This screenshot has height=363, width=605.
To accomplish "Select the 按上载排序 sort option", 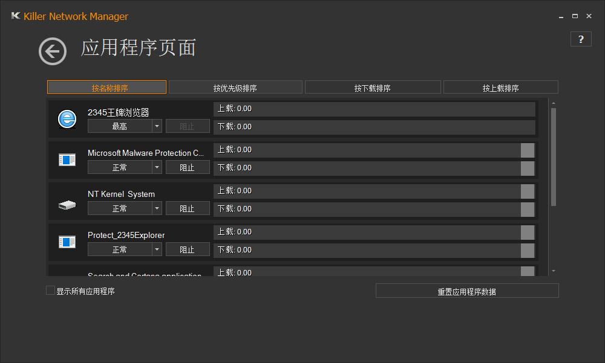I will pos(501,86).
